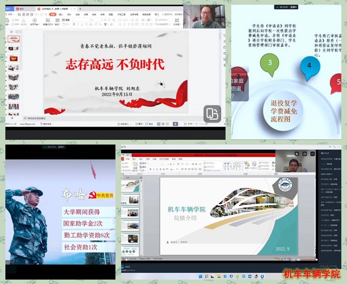Expand the zoom percentage 67% control
This screenshot has width=347, height=284.
tap(190, 124)
